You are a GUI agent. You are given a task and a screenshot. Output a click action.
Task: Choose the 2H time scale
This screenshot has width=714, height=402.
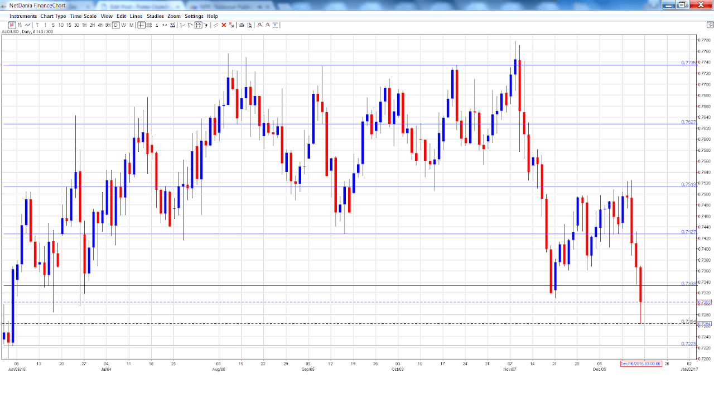click(92, 25)
